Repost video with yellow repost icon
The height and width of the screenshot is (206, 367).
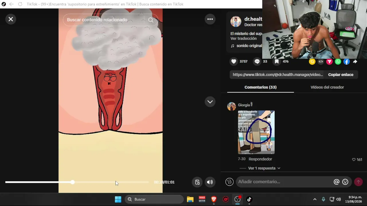coord(312,62)
